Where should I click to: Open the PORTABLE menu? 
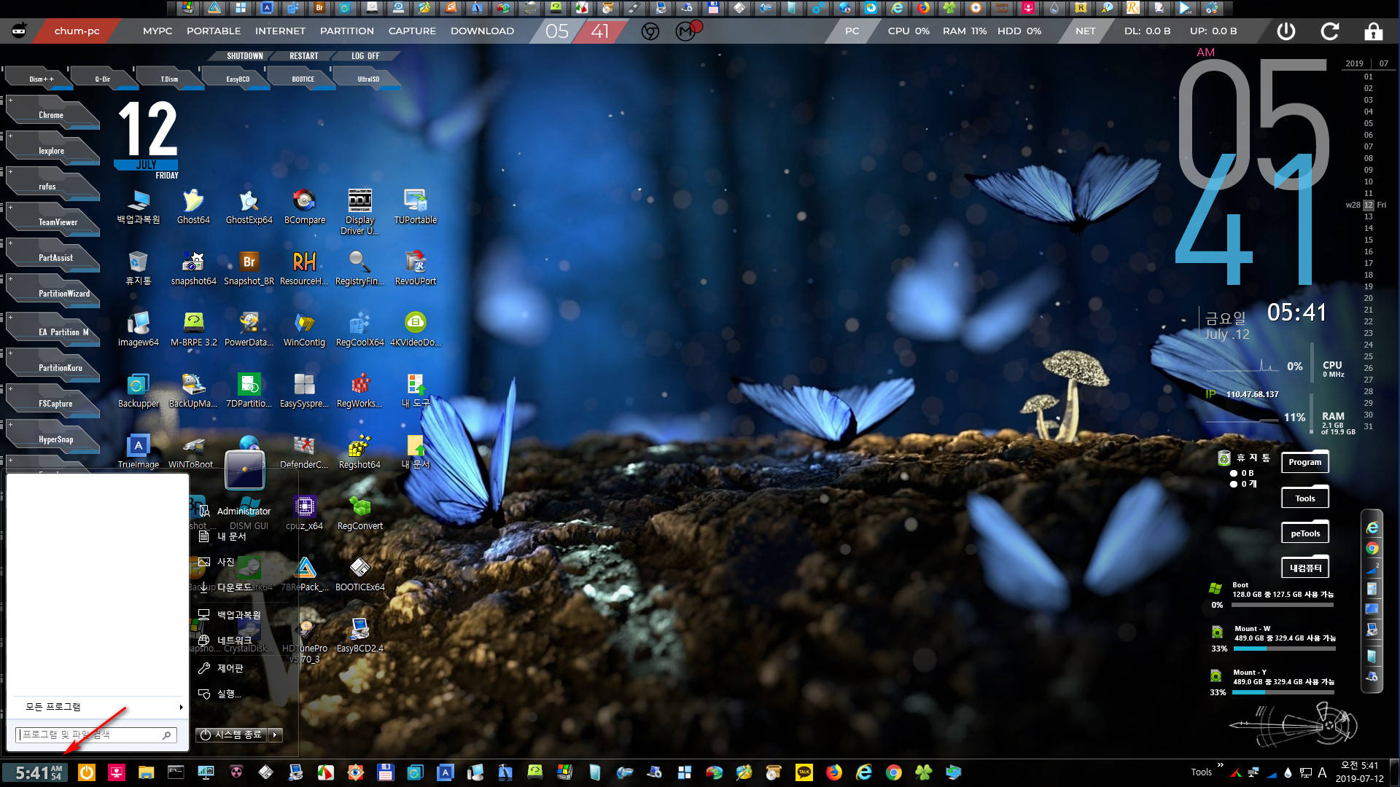pos(214,31)
